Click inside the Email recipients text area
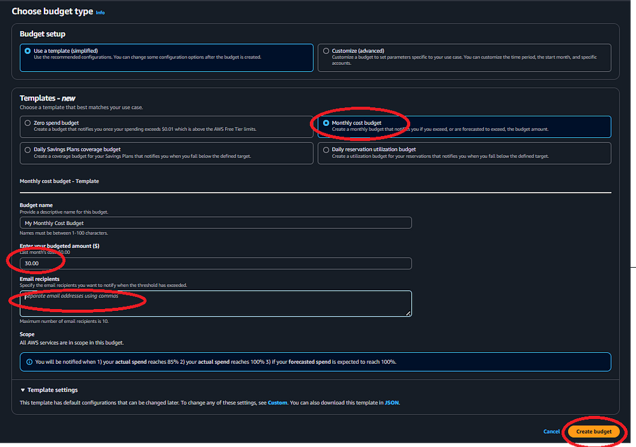Screen dimensions: 636x447 (216, 303)
